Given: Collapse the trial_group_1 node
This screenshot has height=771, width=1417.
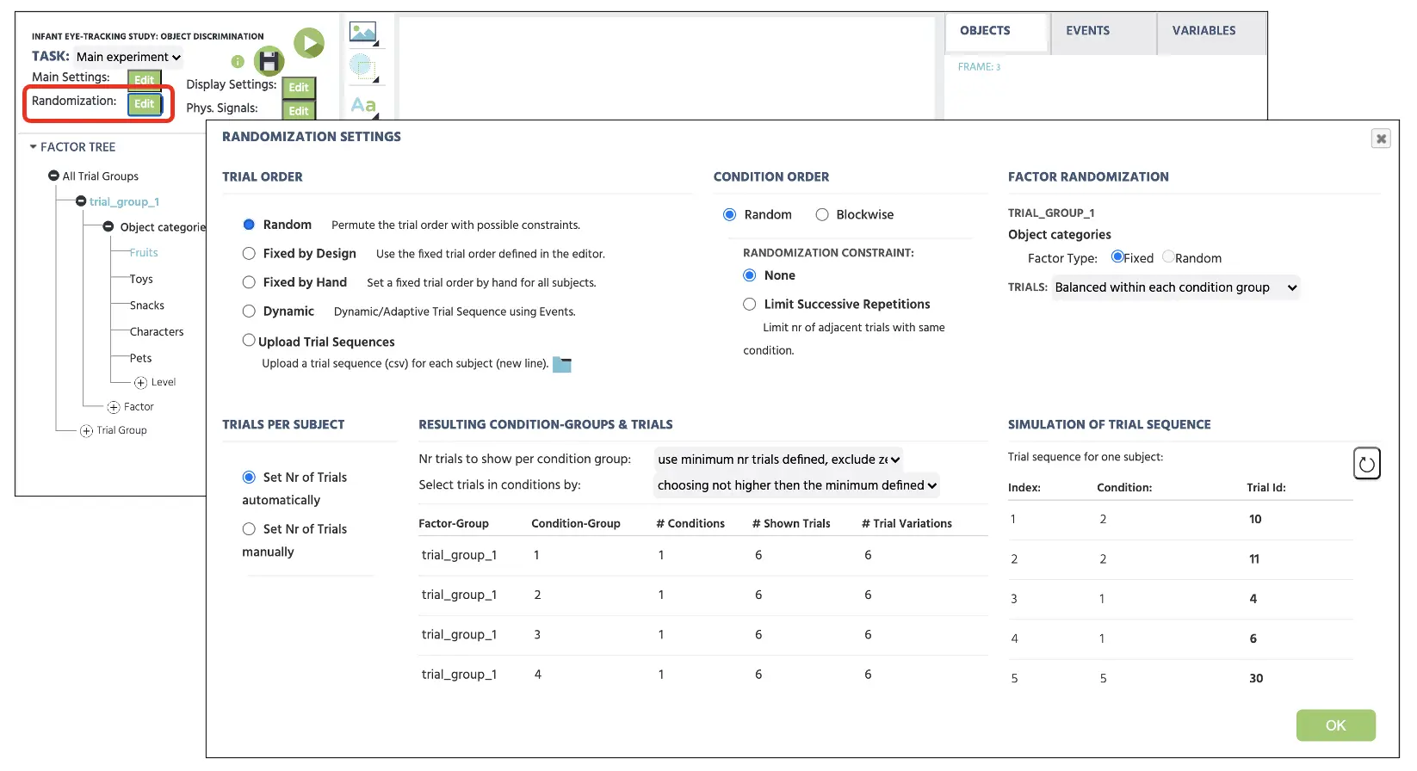Looking at the screenshot, I should 81,201.
